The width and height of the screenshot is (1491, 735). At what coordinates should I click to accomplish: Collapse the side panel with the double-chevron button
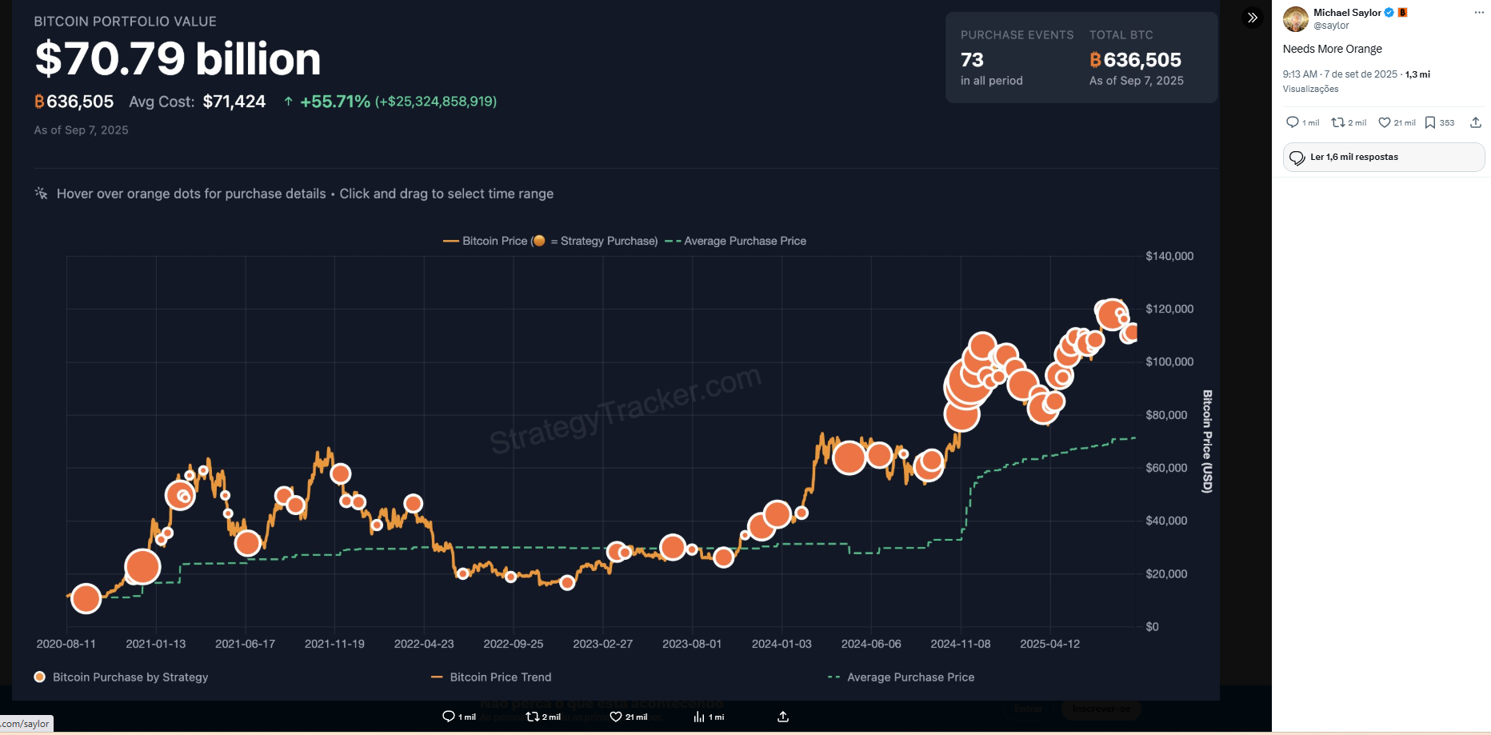(x=1252, y=17)
